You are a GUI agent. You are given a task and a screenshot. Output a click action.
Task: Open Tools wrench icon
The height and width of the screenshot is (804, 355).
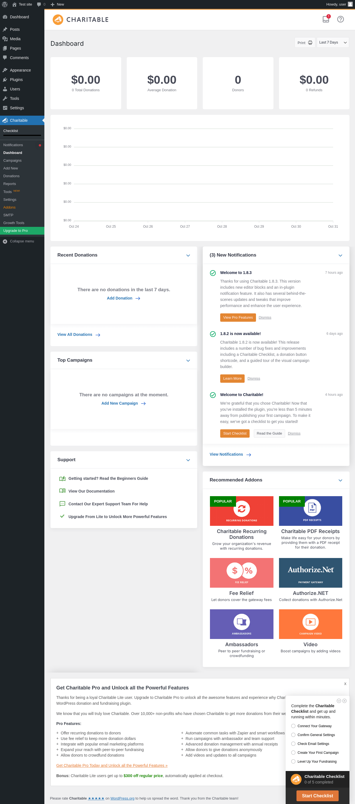(5, 98)
